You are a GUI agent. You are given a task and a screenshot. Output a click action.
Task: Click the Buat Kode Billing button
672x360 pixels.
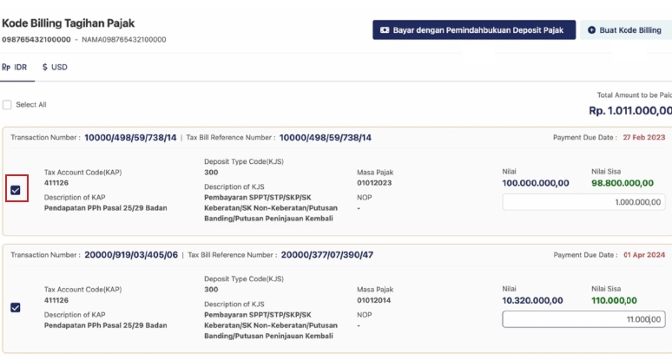pyautogui.click(x=625, y=30)
